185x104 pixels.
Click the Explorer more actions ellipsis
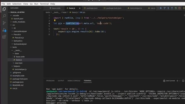40,8
